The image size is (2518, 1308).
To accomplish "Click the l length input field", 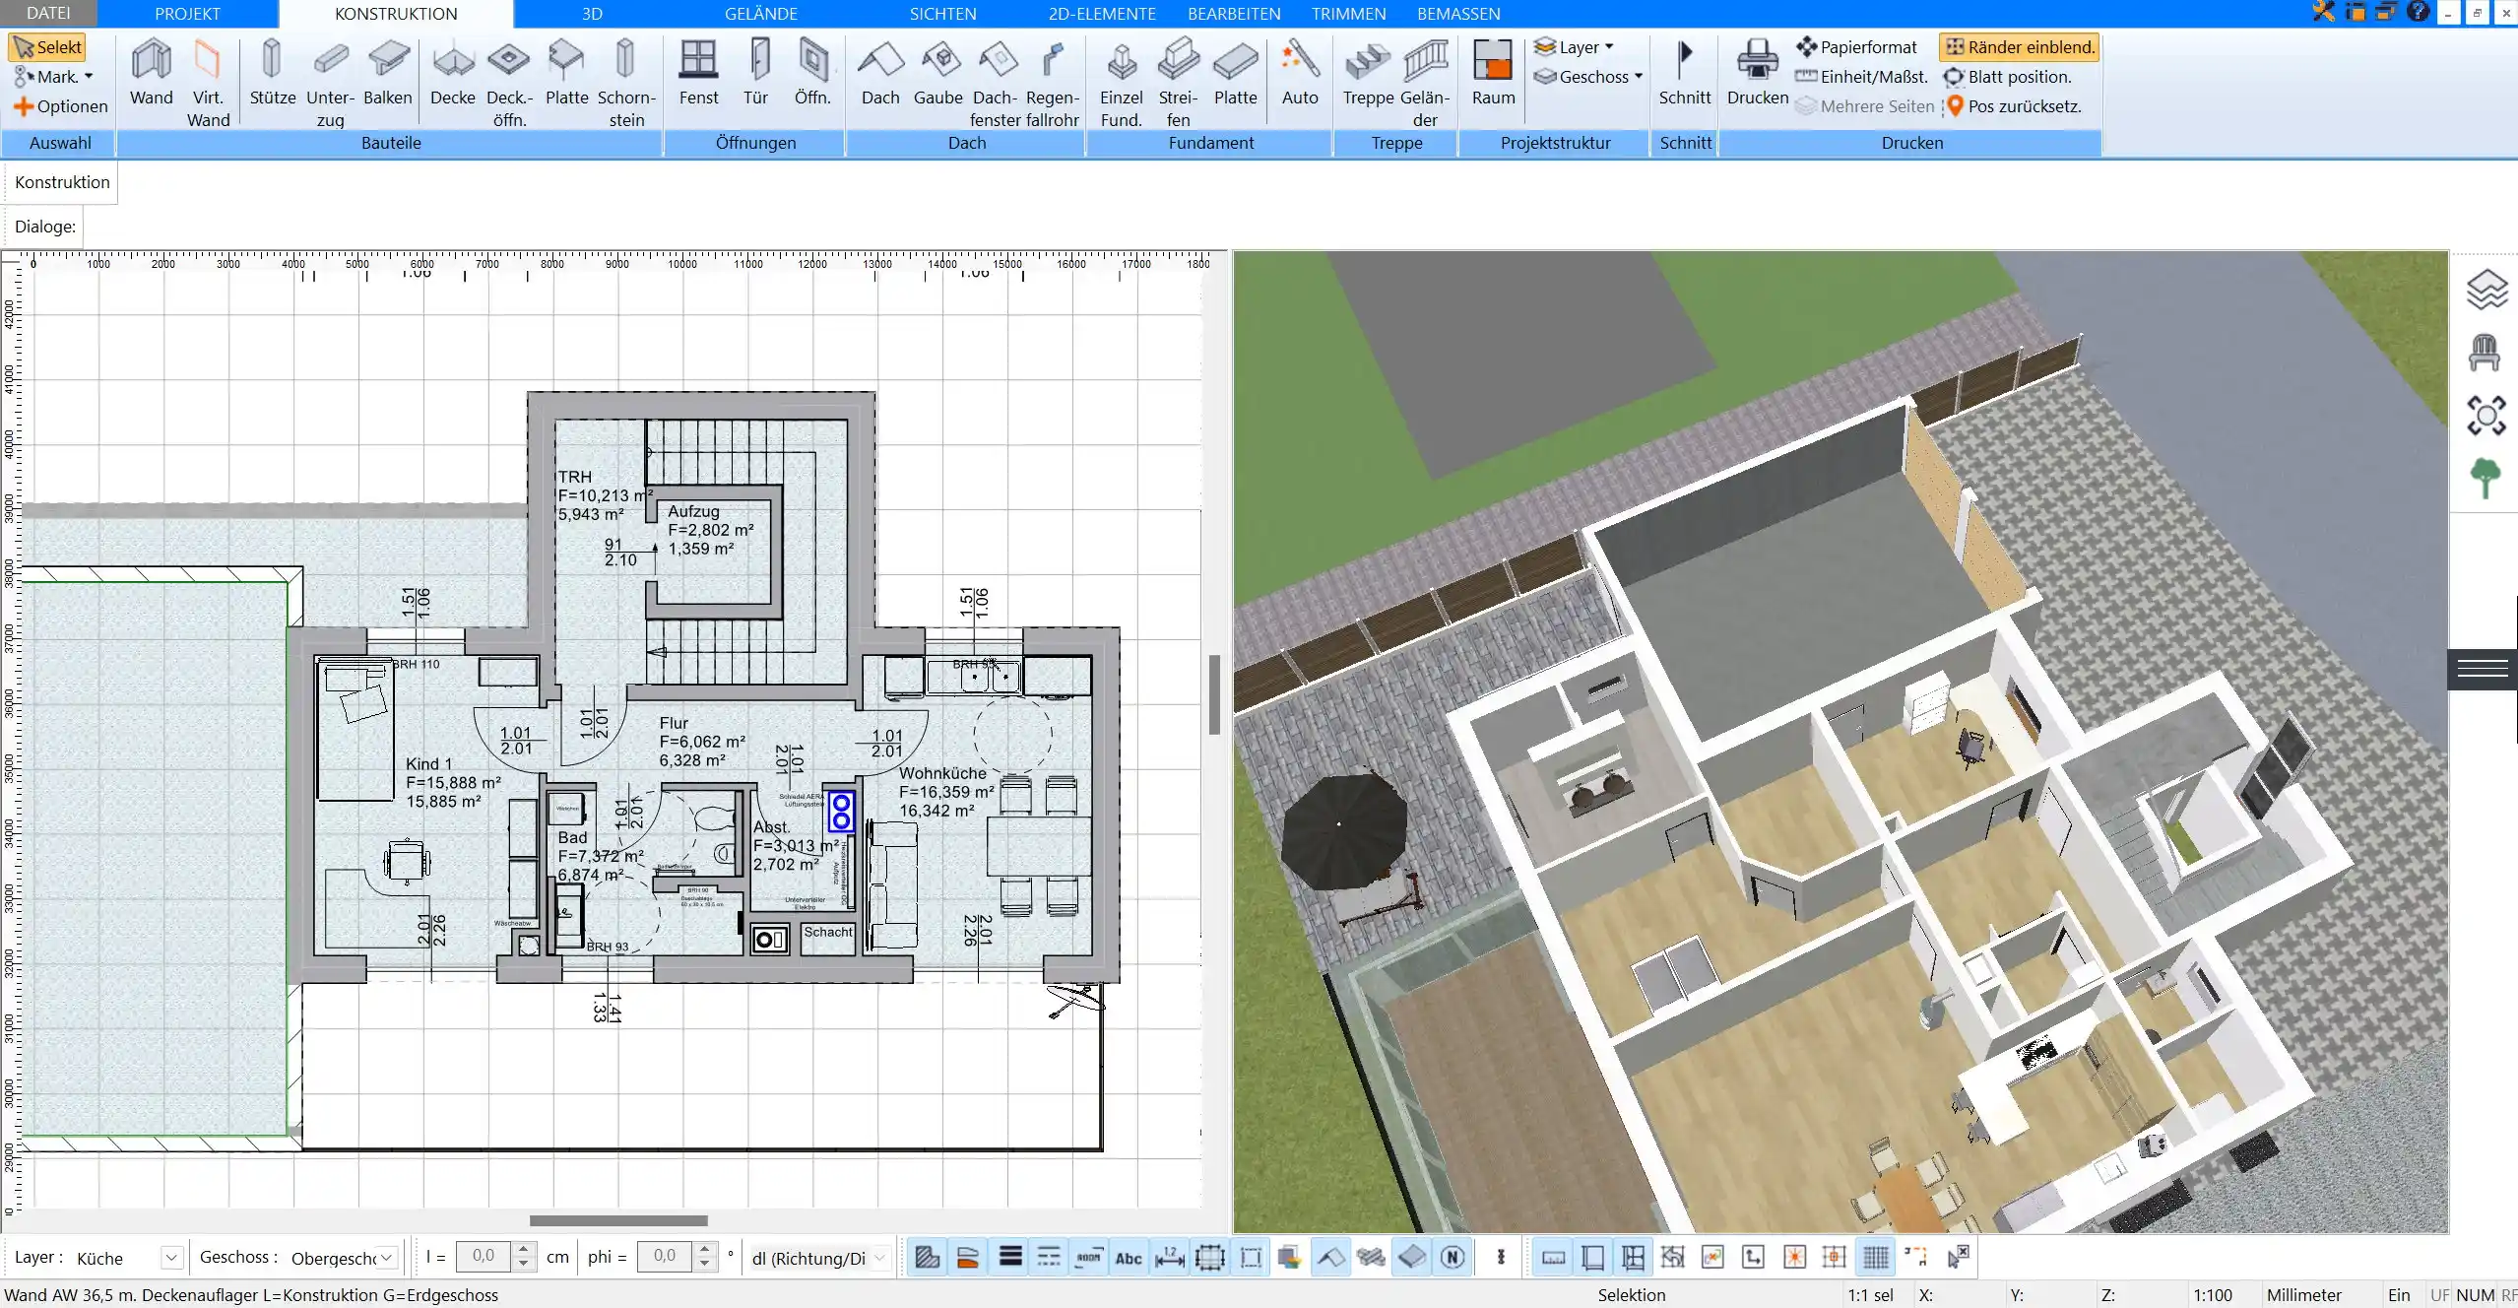I will 483,1257.
